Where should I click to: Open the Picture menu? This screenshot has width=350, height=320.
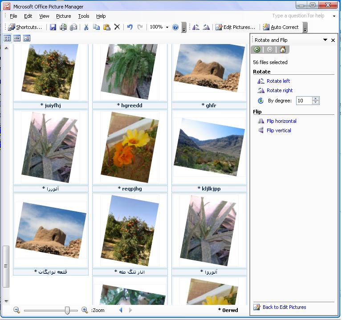[x=63, y=16]
